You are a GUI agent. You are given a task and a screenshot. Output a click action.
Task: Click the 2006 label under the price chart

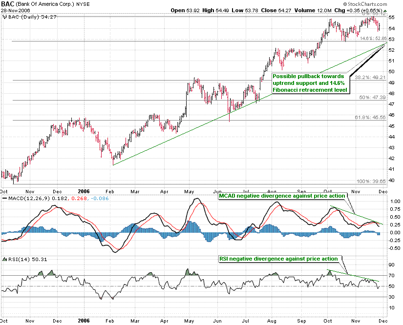click(x=84, y=191)
